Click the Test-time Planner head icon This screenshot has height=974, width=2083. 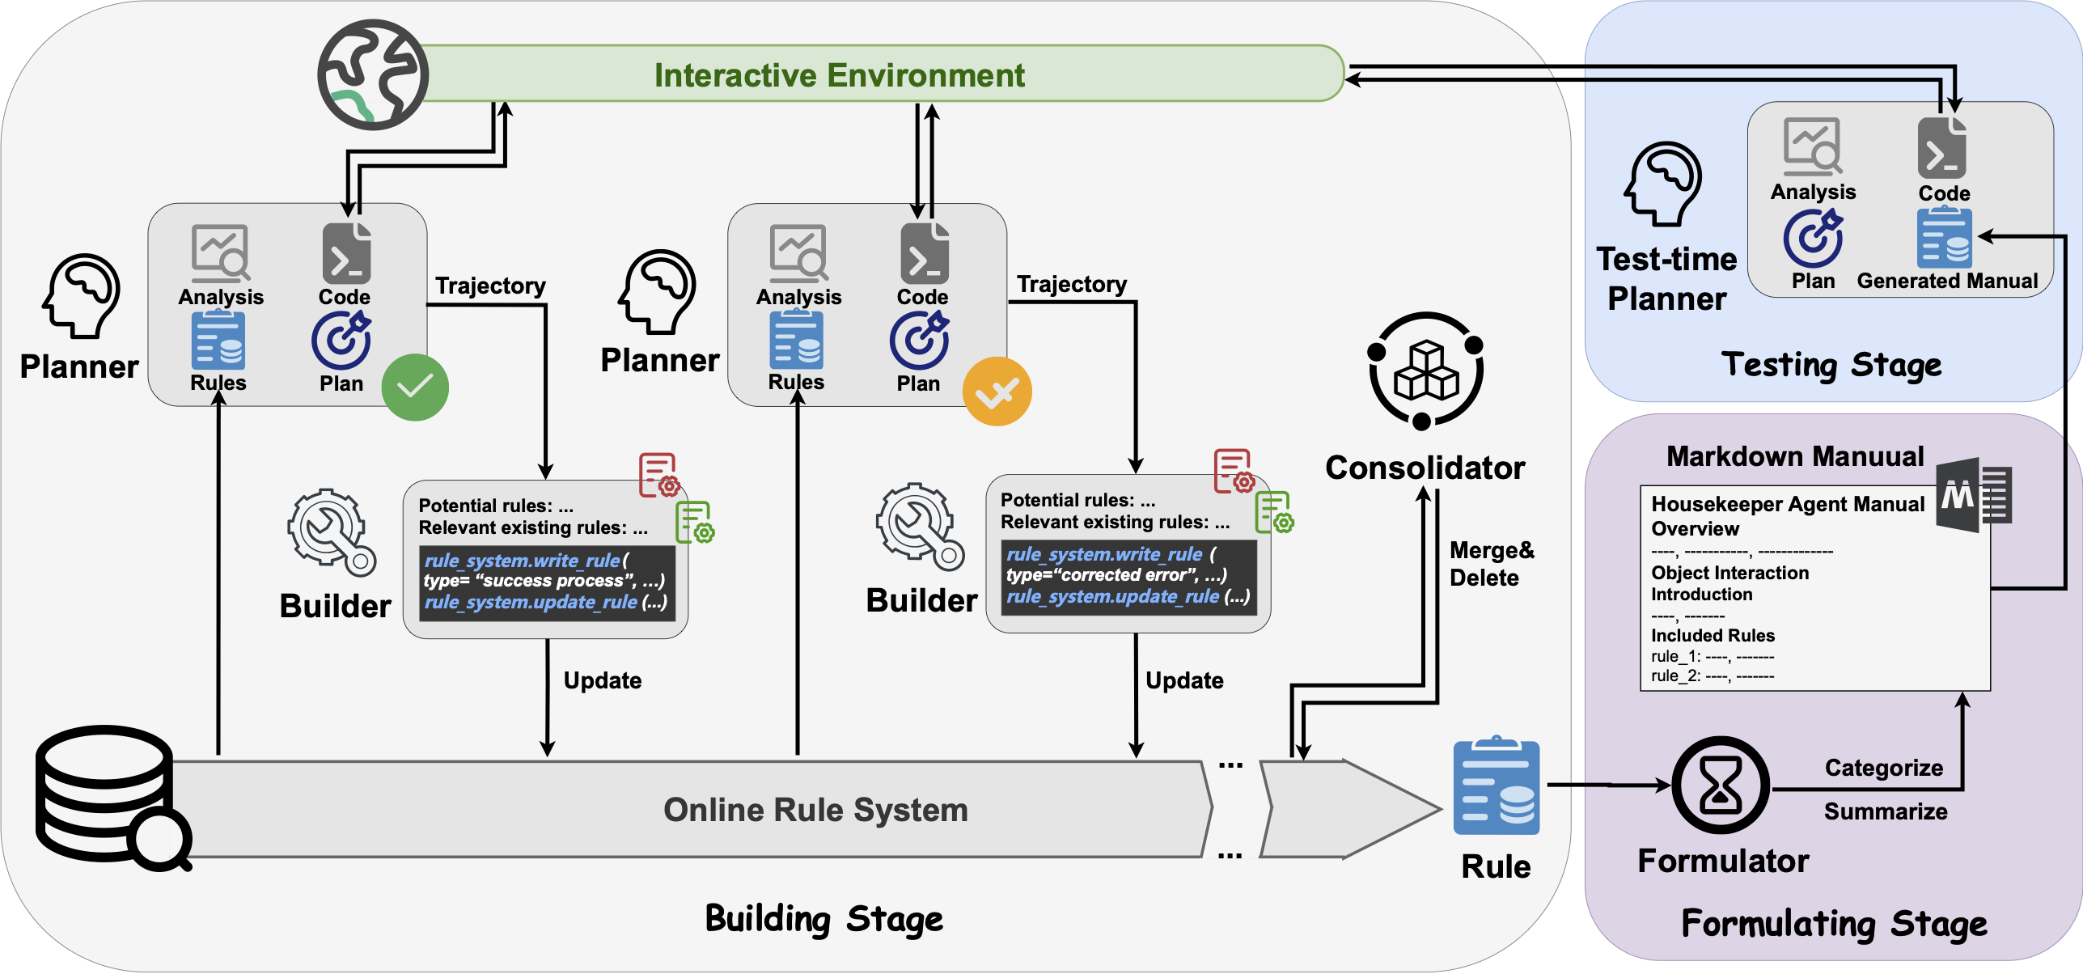point(1663,184)
